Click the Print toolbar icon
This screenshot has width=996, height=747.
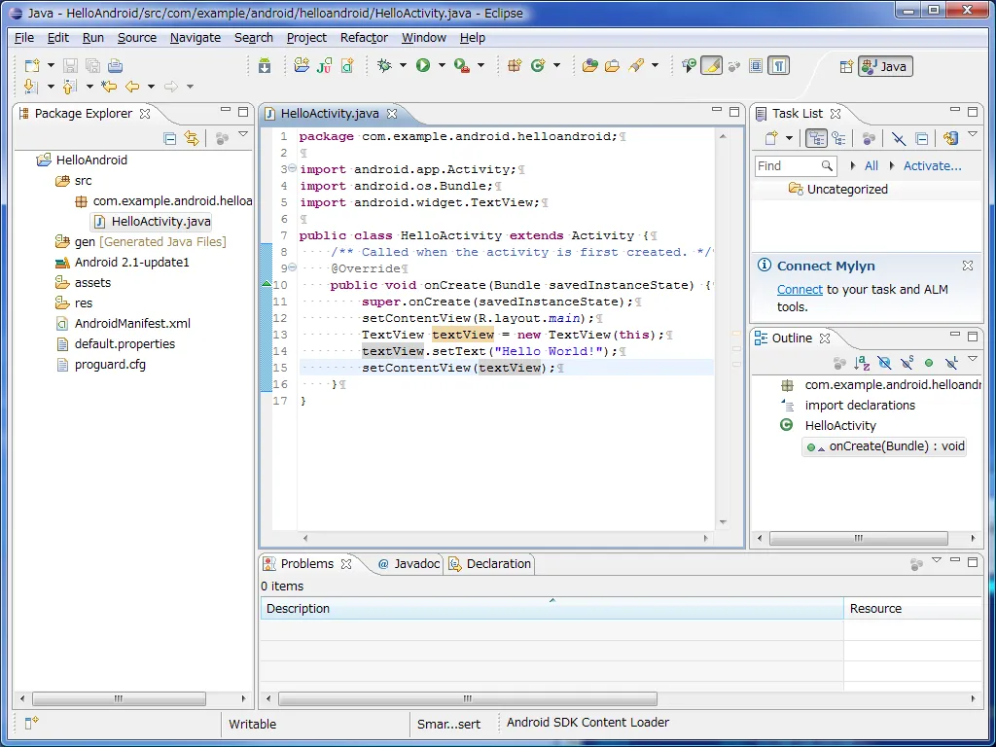click(x=115, y=65)
